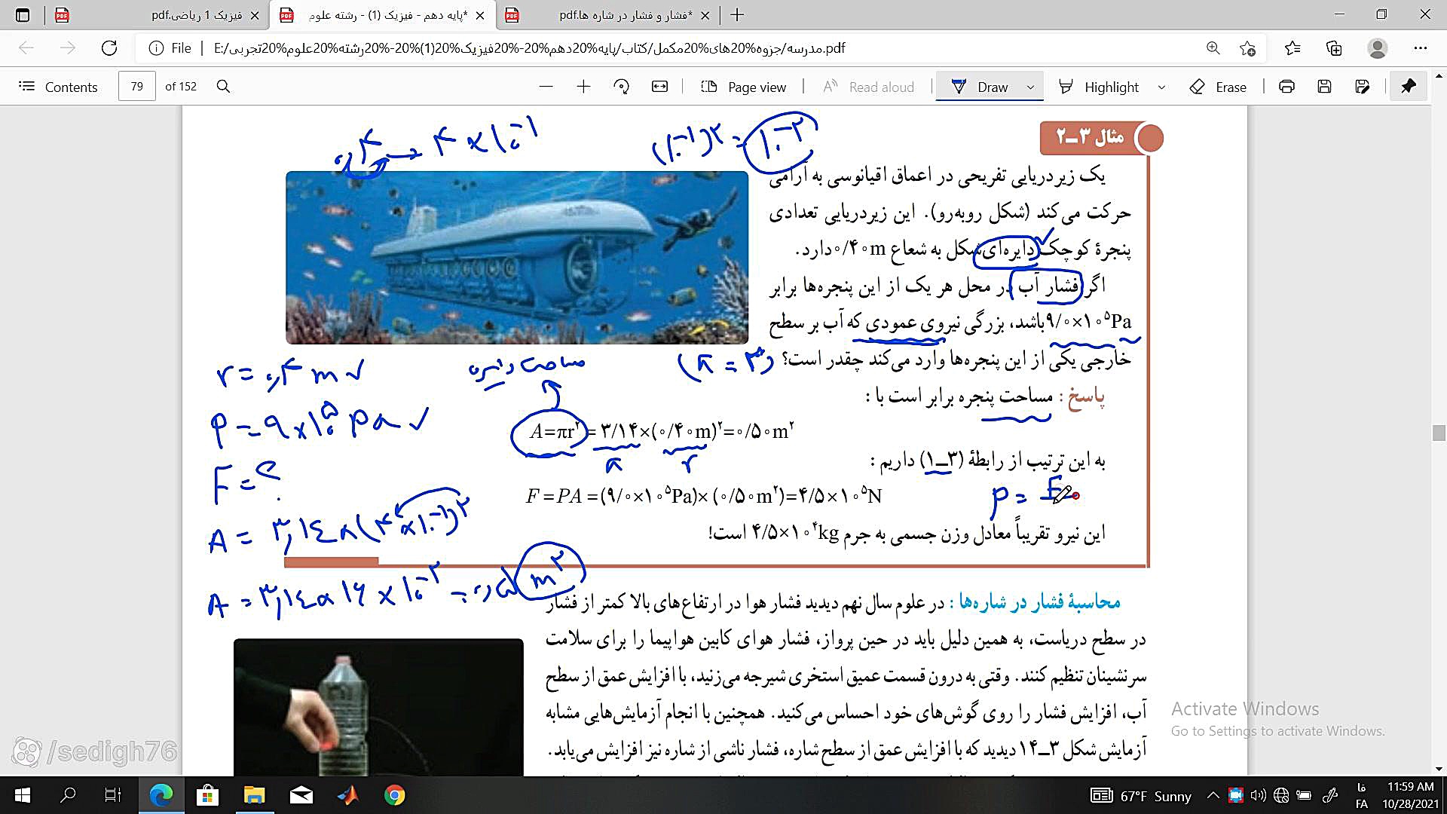Switch to the فشار و فشار در شاره ها tab
The width and height of the screenshot is (1447, 814).
[624, 15]
